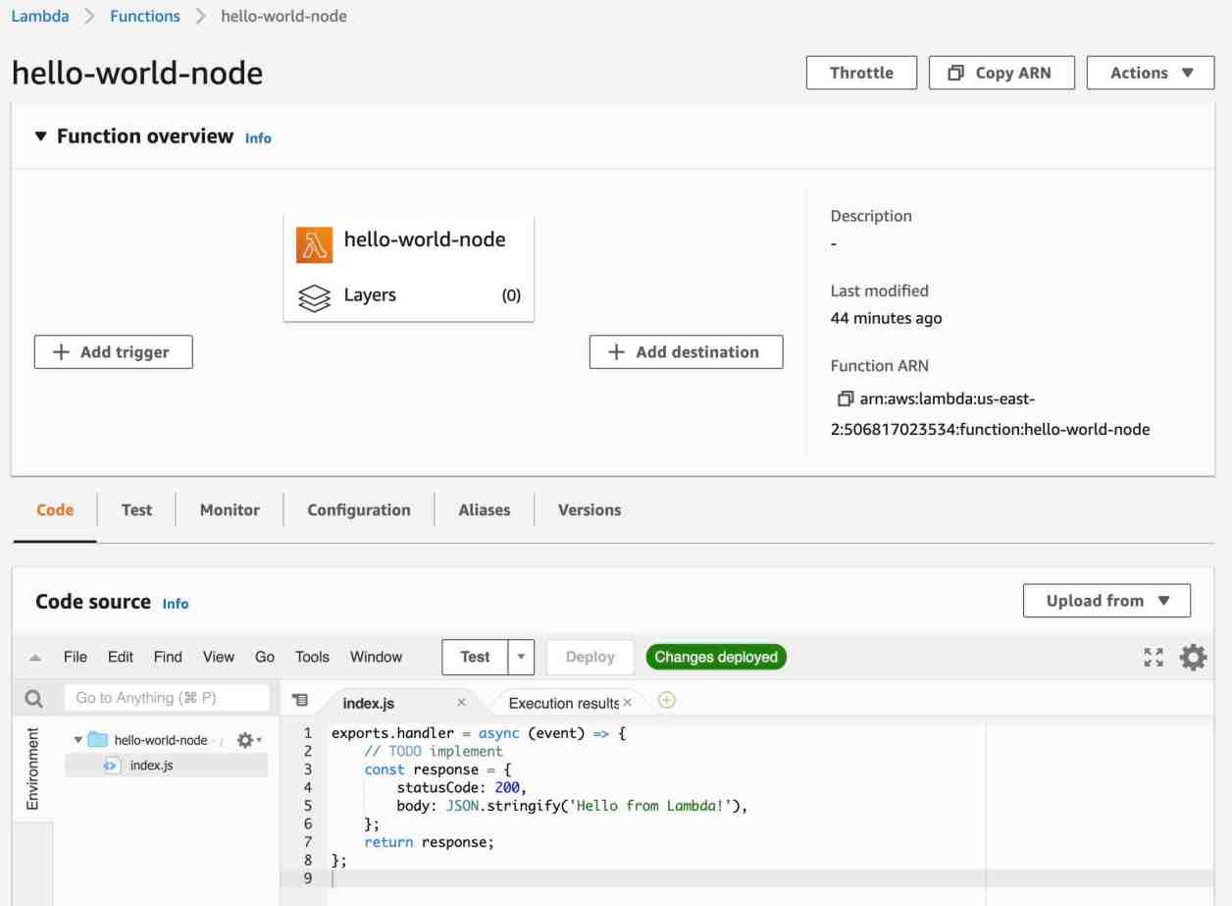Click the Changes deployed status badge
The width and height of the screenshot is (1232, 906).
click(716, 657)
